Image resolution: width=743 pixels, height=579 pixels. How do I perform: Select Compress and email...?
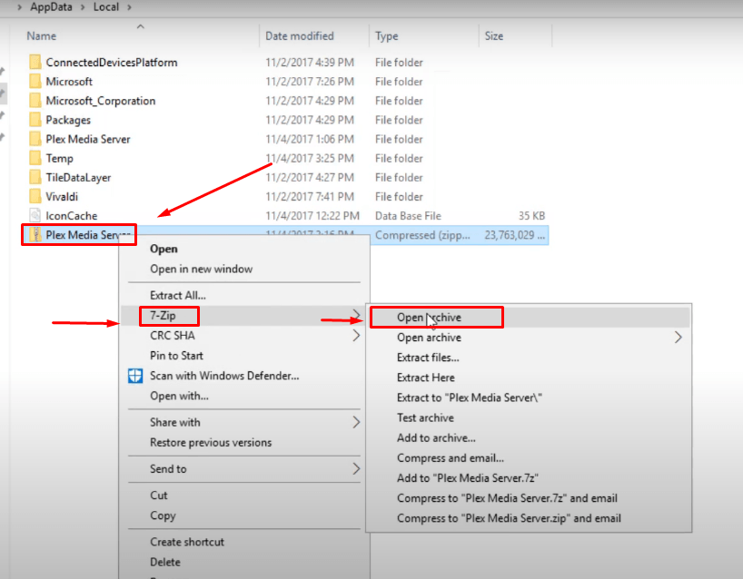tap(451, 457)
